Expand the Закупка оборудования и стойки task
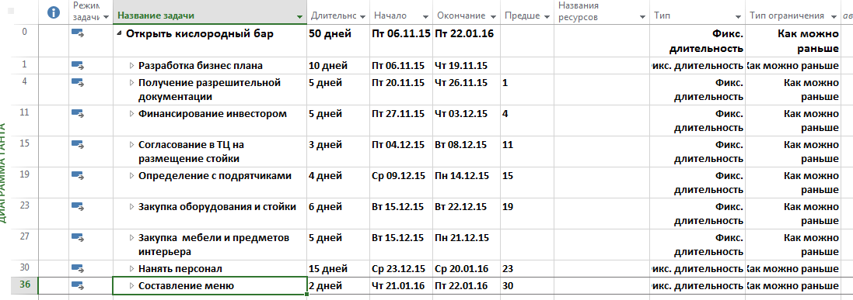Image resolution: width=853 pixels, height=300 pixels. [x=131, y=207]
